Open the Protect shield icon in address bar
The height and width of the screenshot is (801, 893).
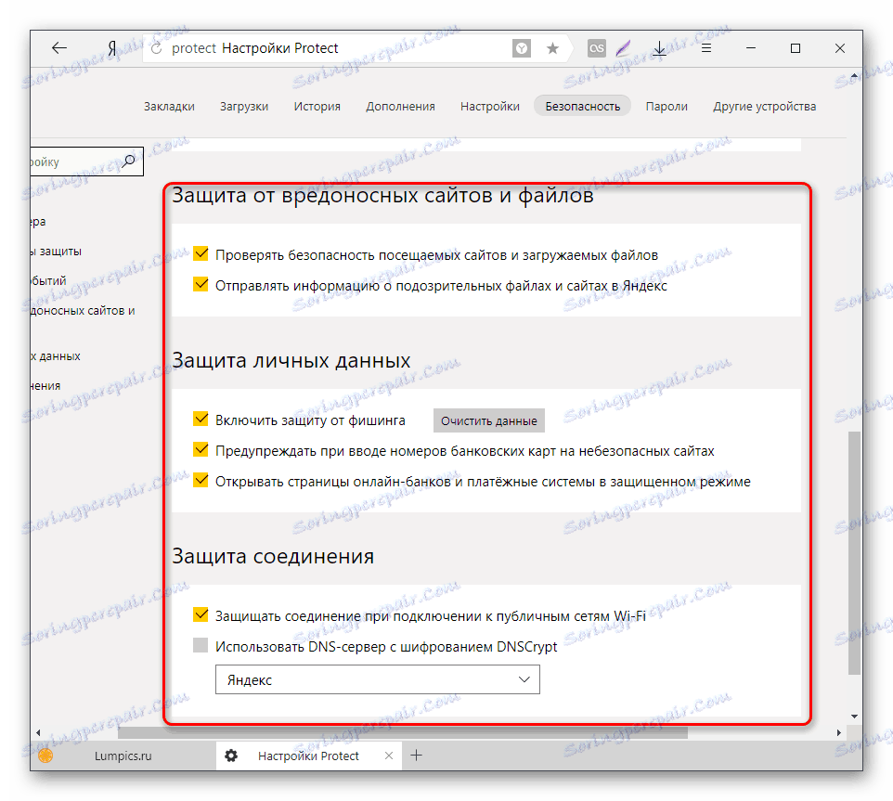pos(521,48)
